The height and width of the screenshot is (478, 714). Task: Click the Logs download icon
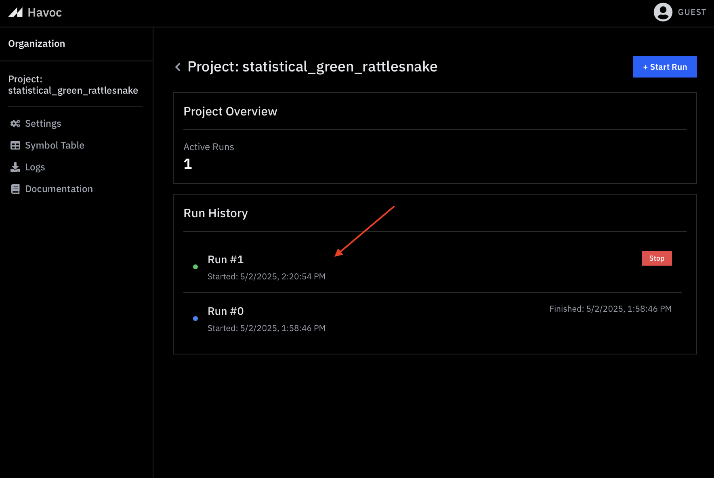coord(15,167)
